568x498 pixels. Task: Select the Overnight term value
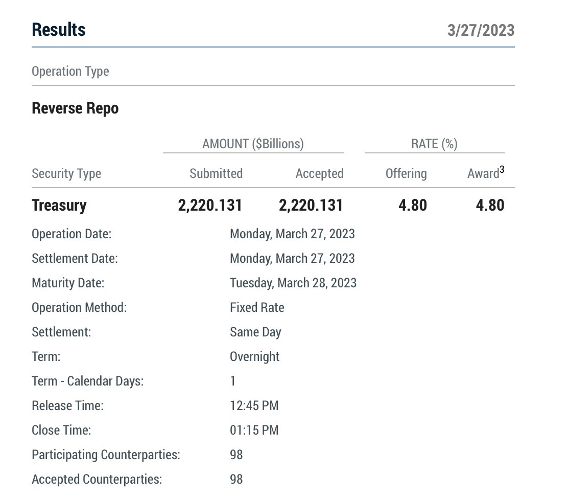point(255,357)
